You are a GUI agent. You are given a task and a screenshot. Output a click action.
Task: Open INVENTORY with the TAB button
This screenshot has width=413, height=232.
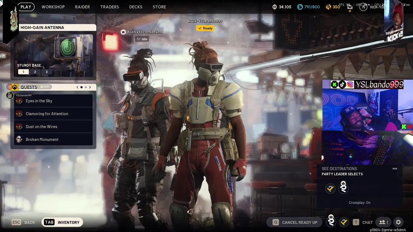(x=62, y=222)
